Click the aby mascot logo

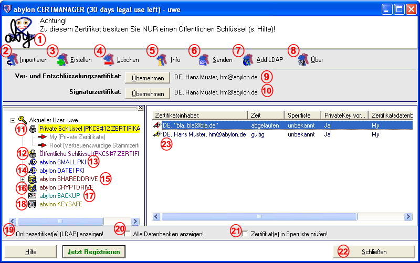point(20,33)
